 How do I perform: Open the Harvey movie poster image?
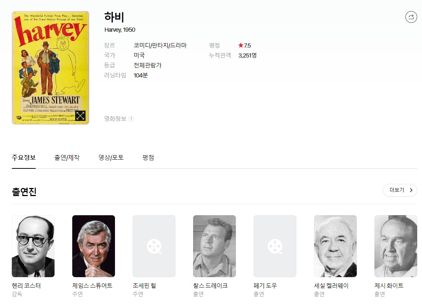click(x=50, y=68)
